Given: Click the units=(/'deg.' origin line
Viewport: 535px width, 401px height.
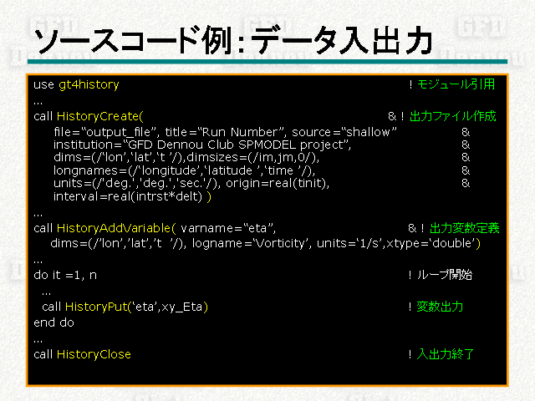Looking at the screenshot, I should pyautogui.click(x=191, y=183).
